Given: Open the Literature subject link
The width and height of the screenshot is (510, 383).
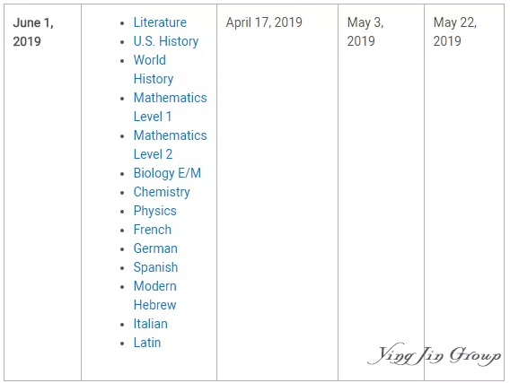Looking at the screenshot, I should click(x=160, y=22).
